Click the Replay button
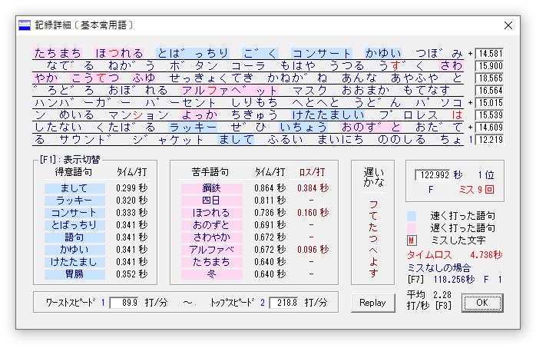This screenshot has height=345, width=536. [372, 303]
